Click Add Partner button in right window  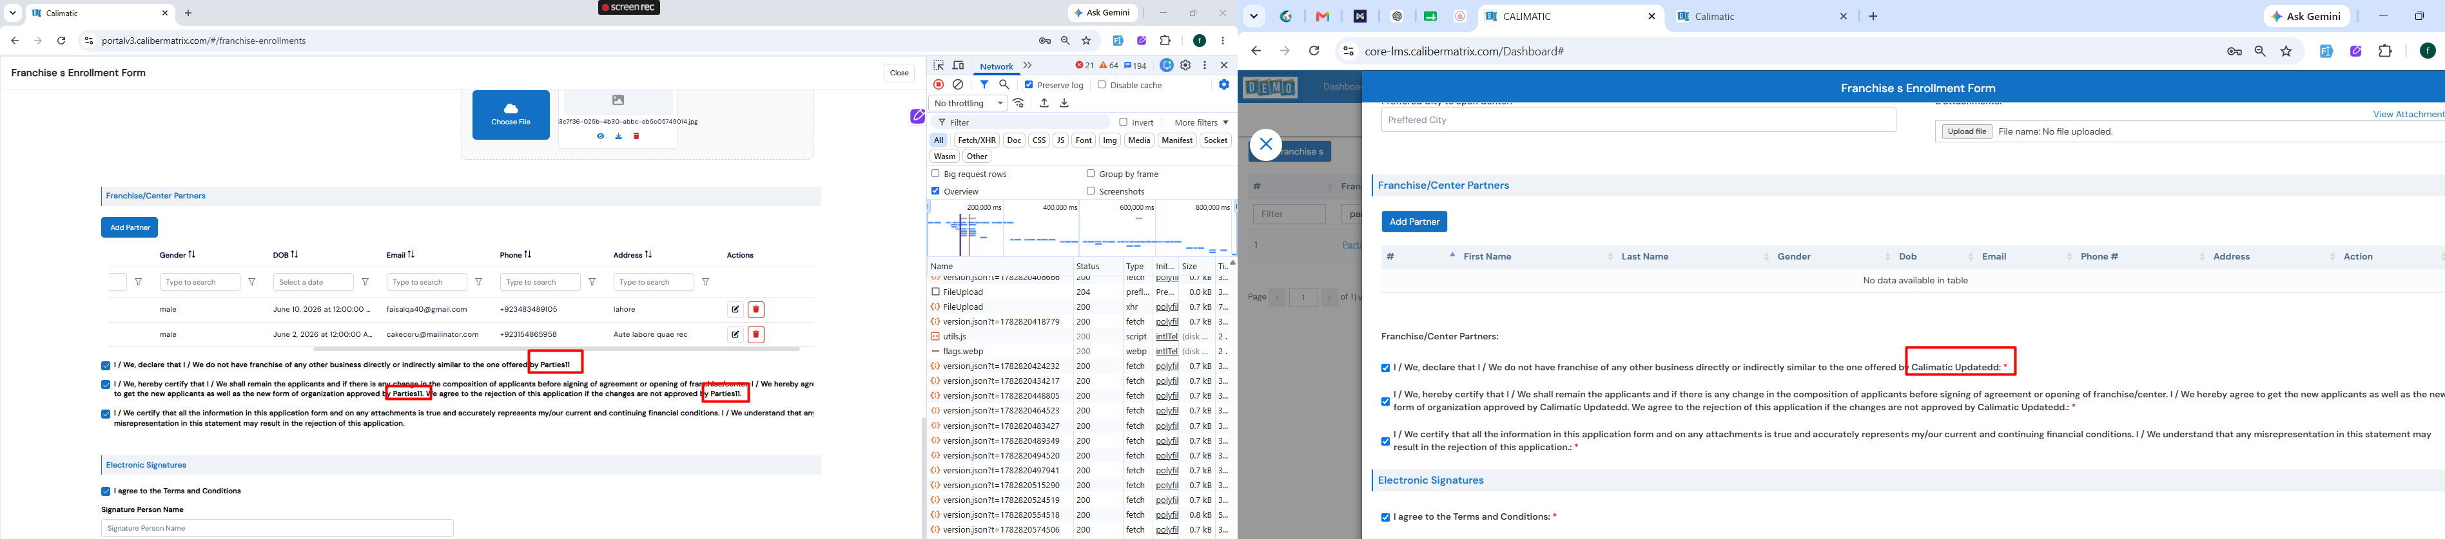coord(1414,222)
